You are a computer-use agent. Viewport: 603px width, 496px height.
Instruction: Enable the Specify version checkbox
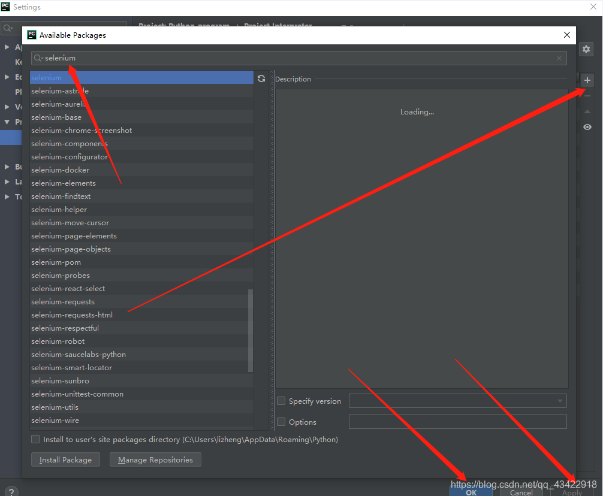(281, 401)
